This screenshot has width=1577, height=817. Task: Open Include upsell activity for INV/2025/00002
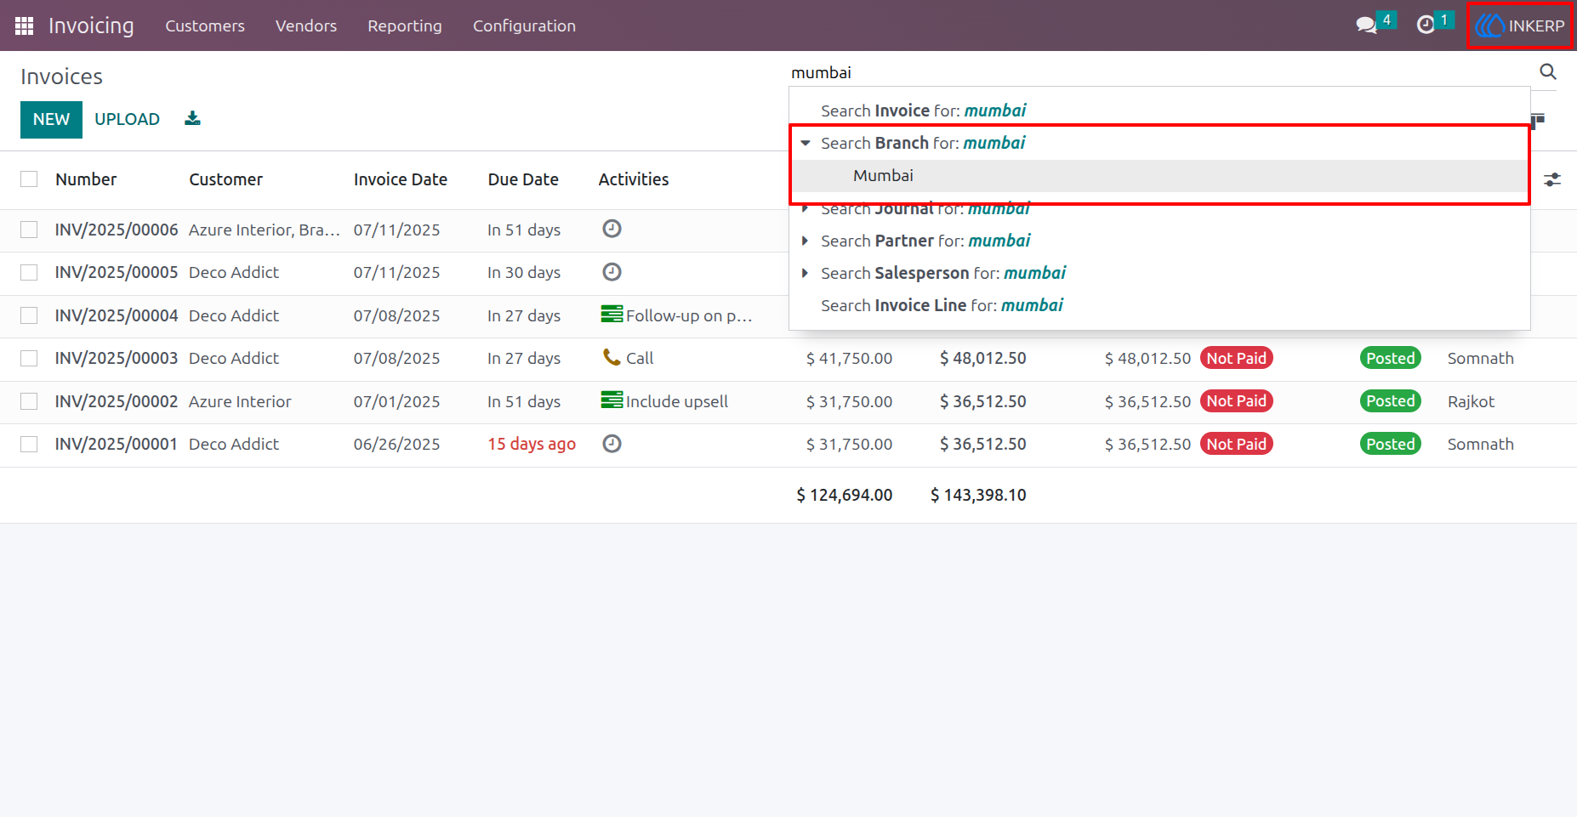[x=612, y=400]
